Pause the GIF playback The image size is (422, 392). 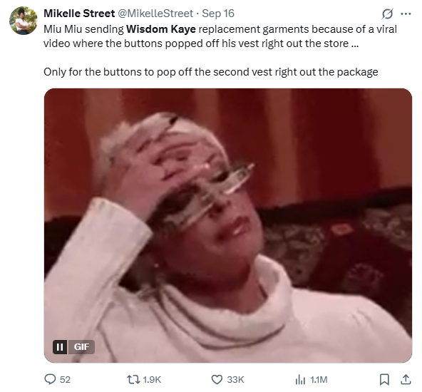pyautogui.click(x=60, y=347)
